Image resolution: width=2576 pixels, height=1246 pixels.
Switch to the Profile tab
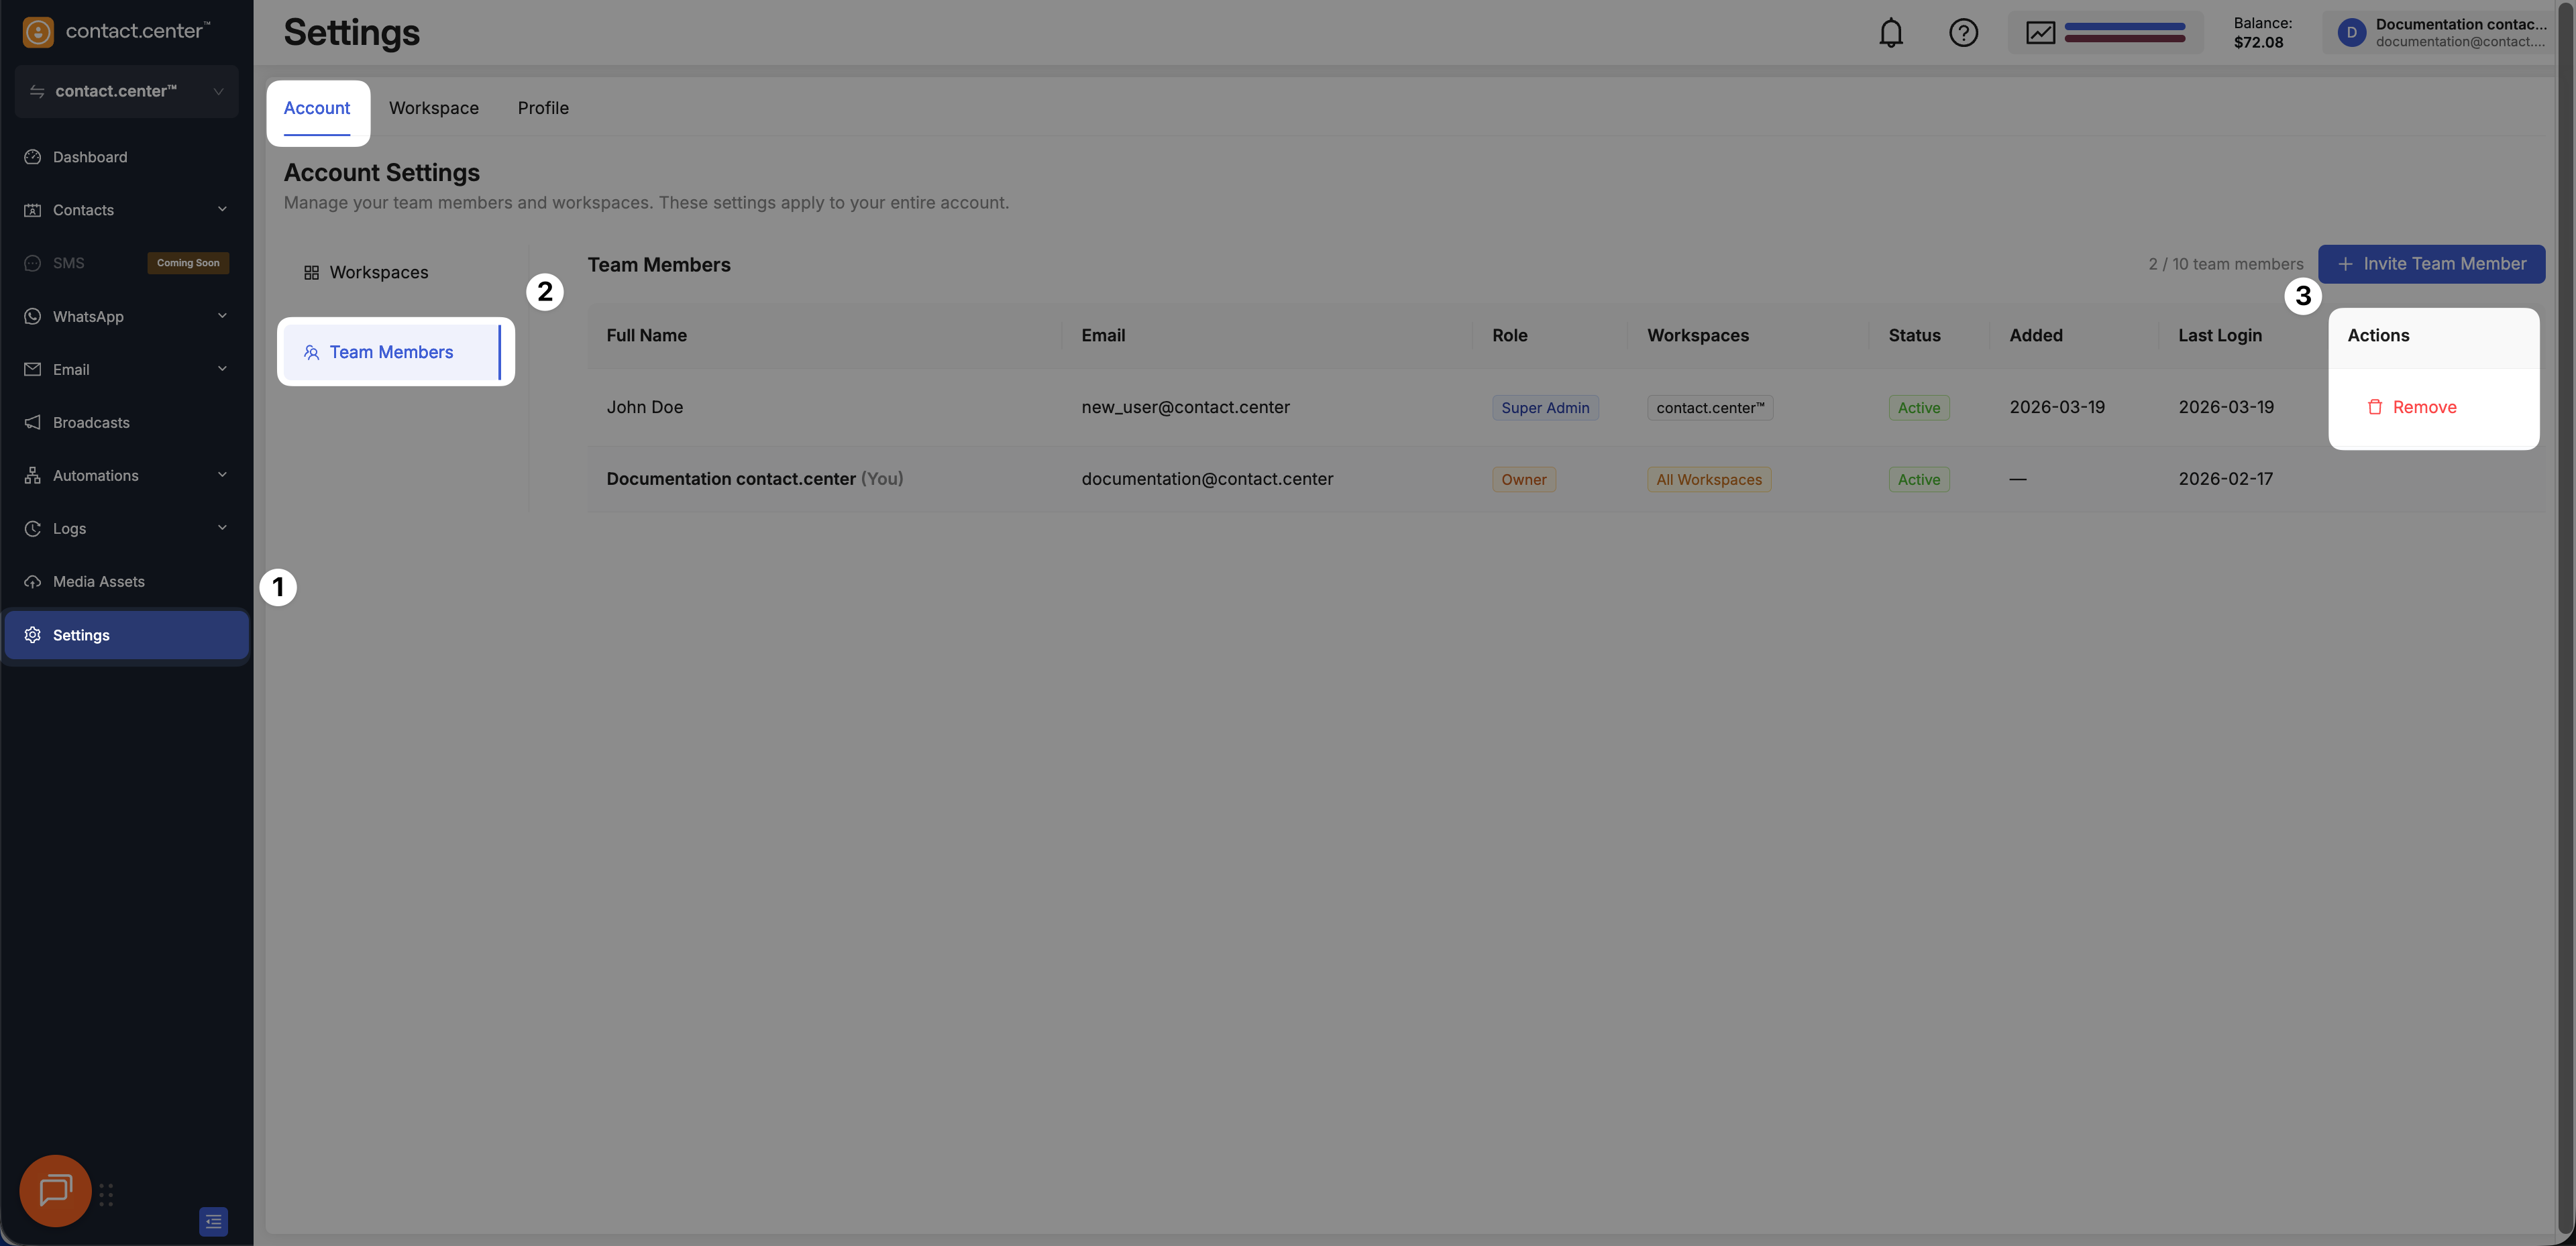click(x=543, y=108)
